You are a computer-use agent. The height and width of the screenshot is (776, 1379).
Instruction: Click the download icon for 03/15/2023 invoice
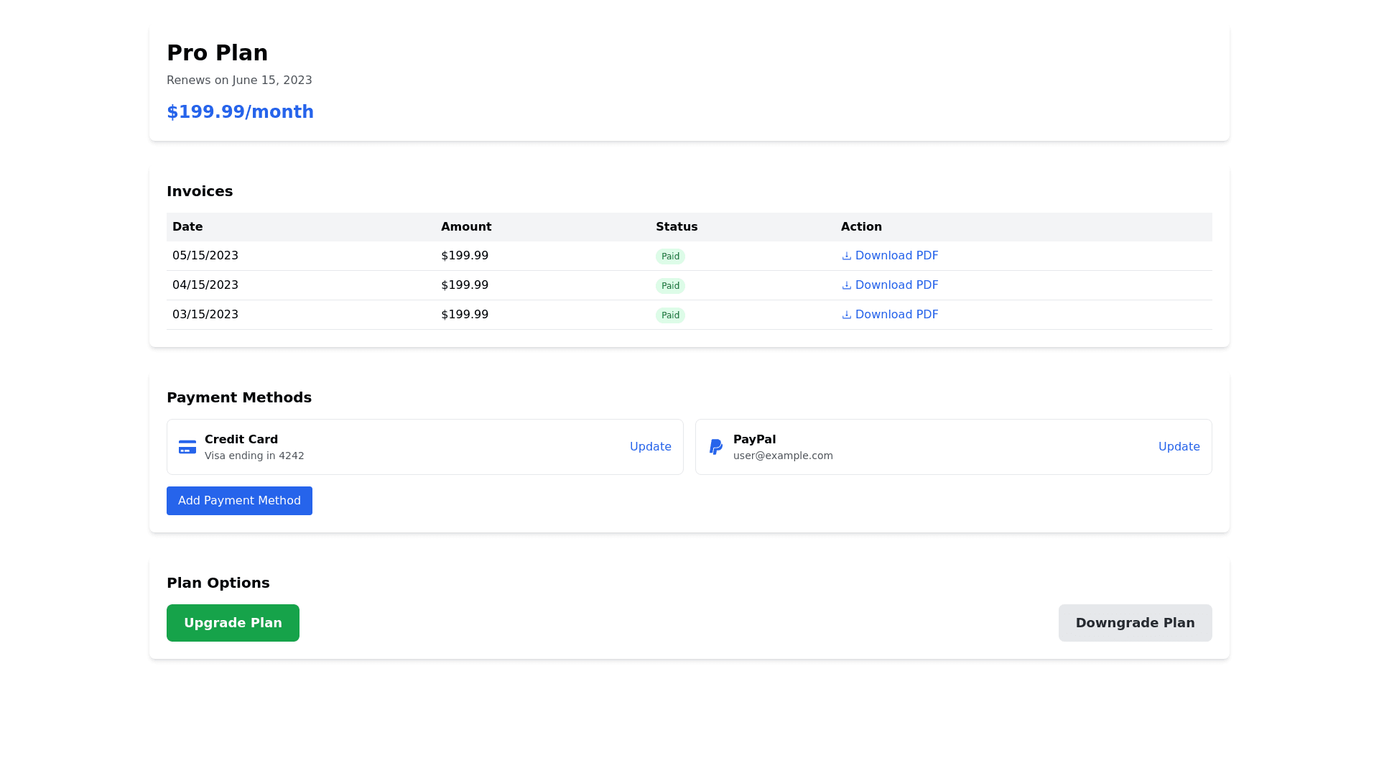tap(847, 315)
